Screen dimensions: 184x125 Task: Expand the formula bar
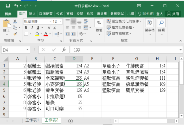pyautogui.click(x=181, y=50)
